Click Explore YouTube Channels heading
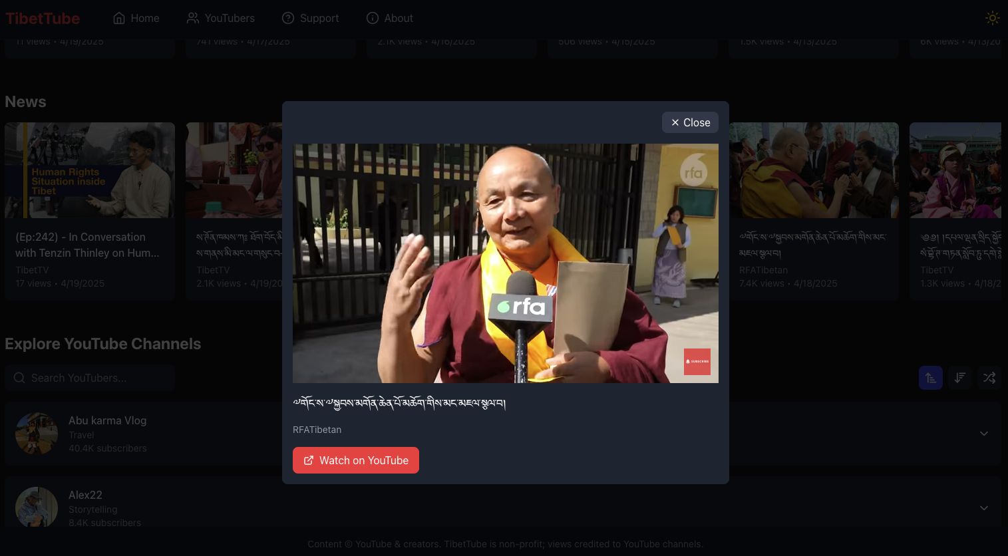This screenshot has width=1008, height=556. (102, 344)
